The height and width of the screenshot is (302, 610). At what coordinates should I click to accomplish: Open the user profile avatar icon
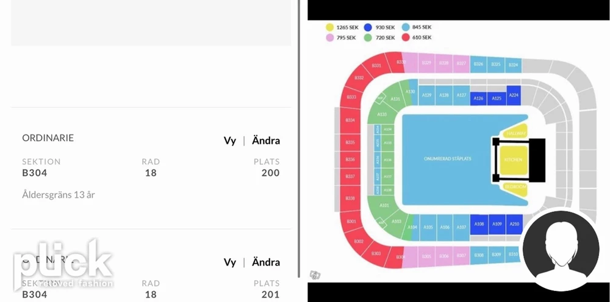561,249
